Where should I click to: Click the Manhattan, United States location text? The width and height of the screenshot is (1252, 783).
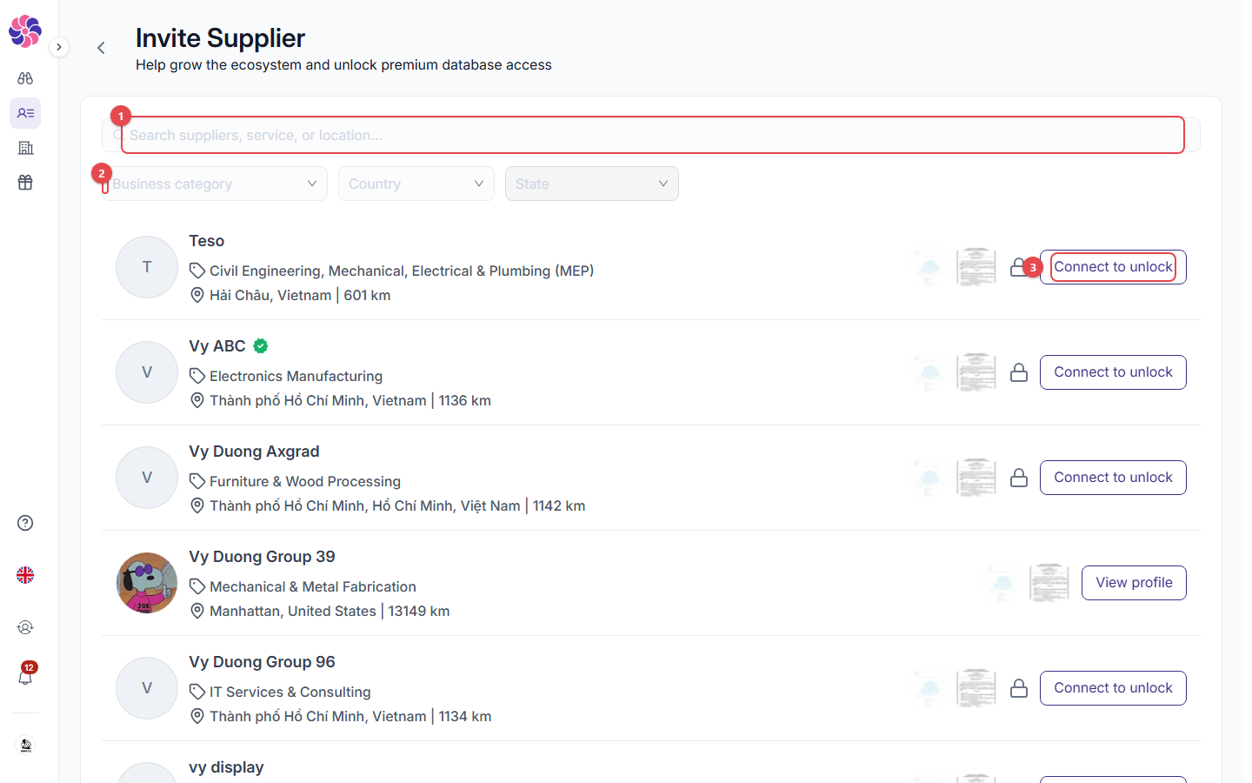pyautogui.click(x=293, y=611)
